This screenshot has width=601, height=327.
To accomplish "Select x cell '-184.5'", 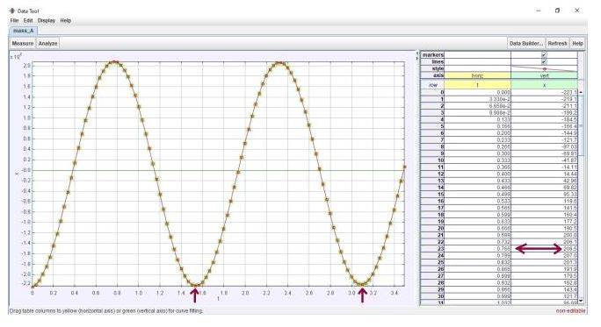I will click(x=544, y=120).
